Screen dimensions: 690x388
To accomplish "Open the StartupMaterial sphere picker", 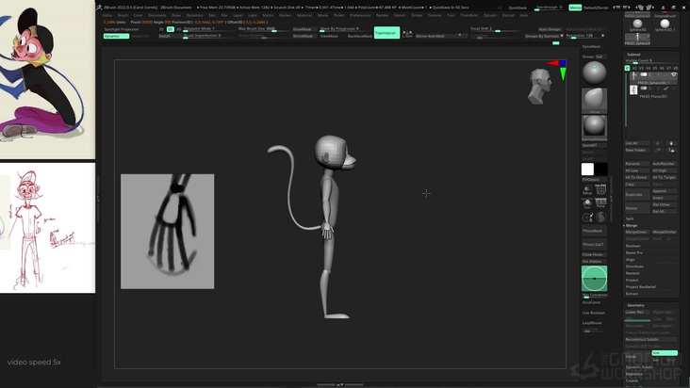I will tap(594, 127).
